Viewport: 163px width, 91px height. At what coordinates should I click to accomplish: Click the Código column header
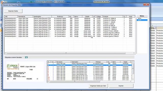coord(99,16)
